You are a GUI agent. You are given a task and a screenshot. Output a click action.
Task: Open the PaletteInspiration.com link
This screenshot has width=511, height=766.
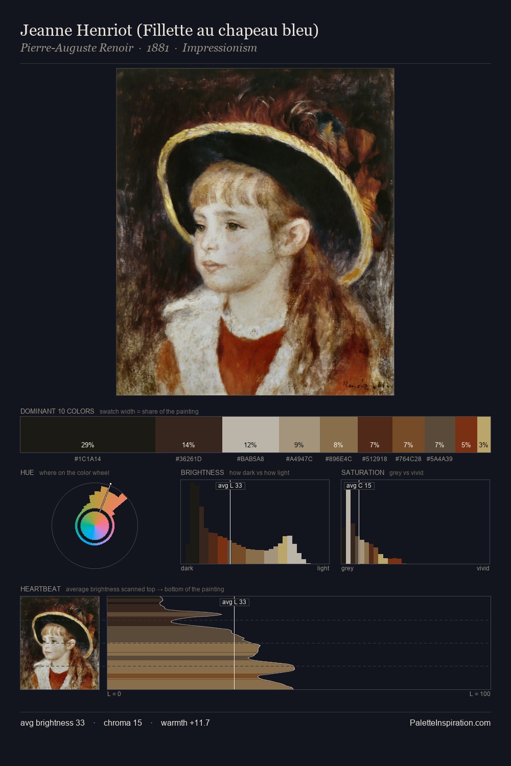(450, 723)
